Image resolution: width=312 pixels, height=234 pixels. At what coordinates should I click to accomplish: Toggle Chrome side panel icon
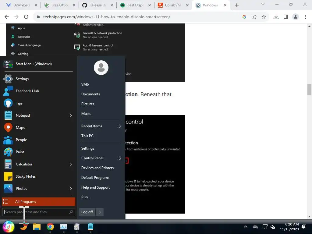(x=286, y=17)
